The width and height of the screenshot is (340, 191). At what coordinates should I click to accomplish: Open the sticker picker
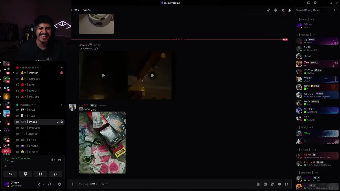click(272, 184)
